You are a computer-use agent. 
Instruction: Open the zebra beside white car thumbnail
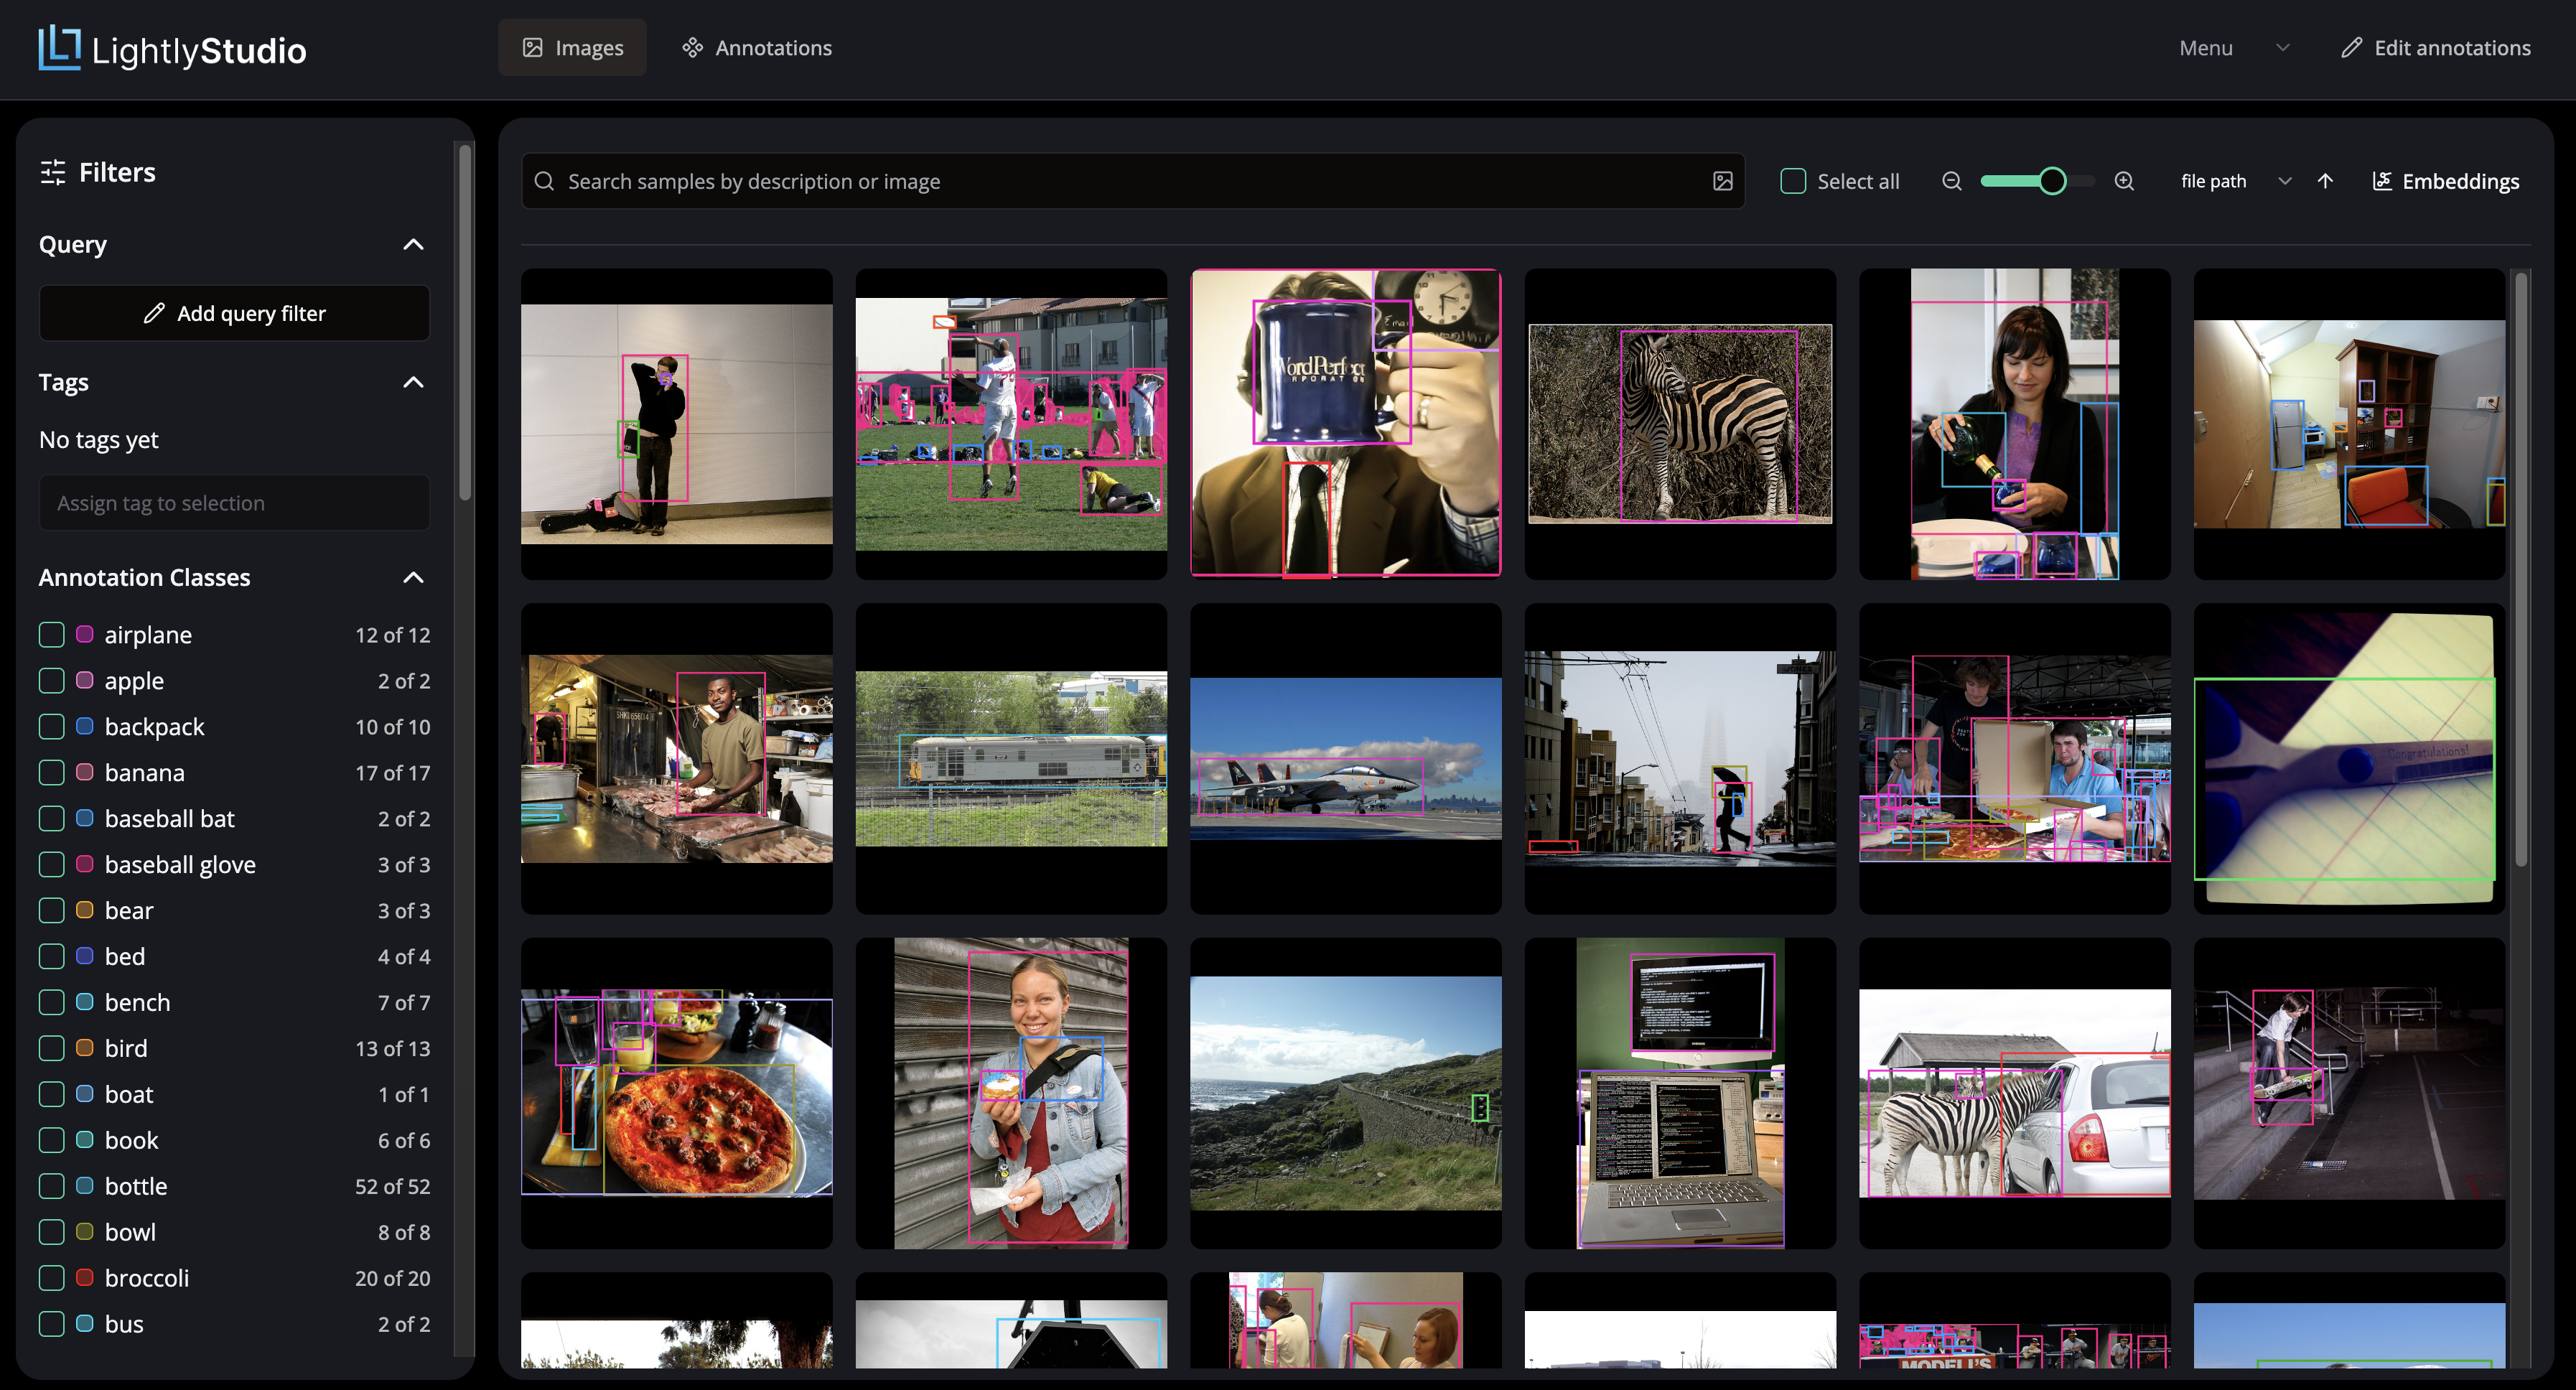click(x=2014, y=1093)
